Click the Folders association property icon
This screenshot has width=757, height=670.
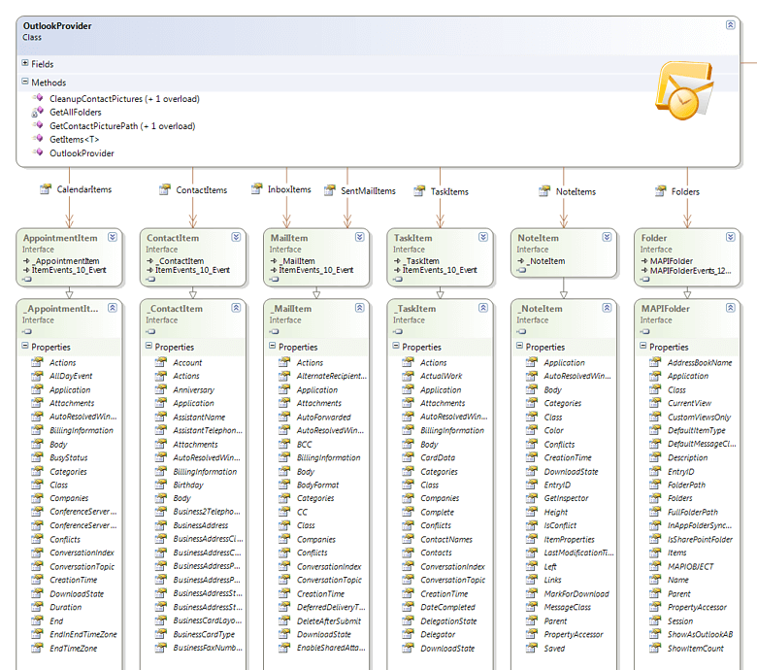(660, 191)
